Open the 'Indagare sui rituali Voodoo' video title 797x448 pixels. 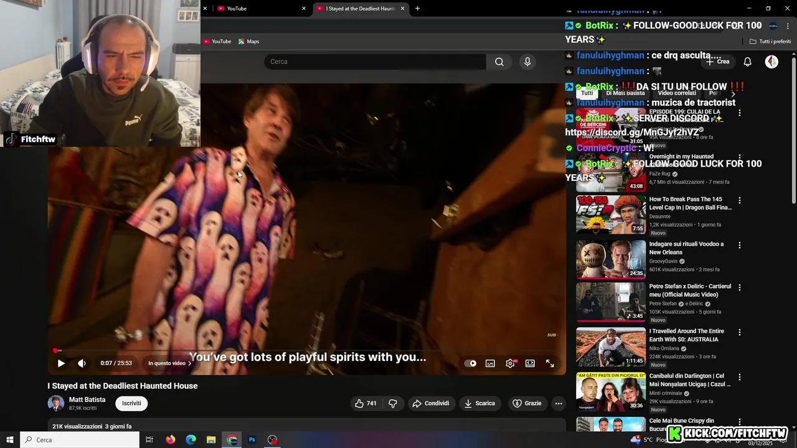[686, 248]
